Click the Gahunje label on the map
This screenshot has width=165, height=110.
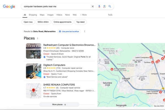(x=126, y=79)
